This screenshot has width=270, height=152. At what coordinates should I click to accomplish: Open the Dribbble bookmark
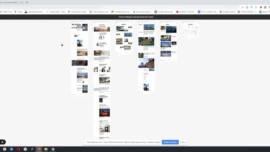(x=186, y=12)
